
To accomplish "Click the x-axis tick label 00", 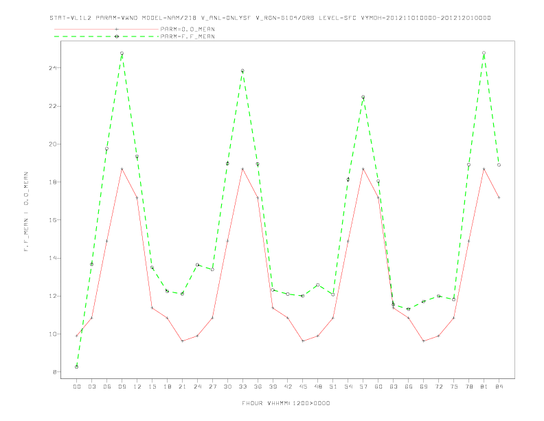I will coord(77,387).
